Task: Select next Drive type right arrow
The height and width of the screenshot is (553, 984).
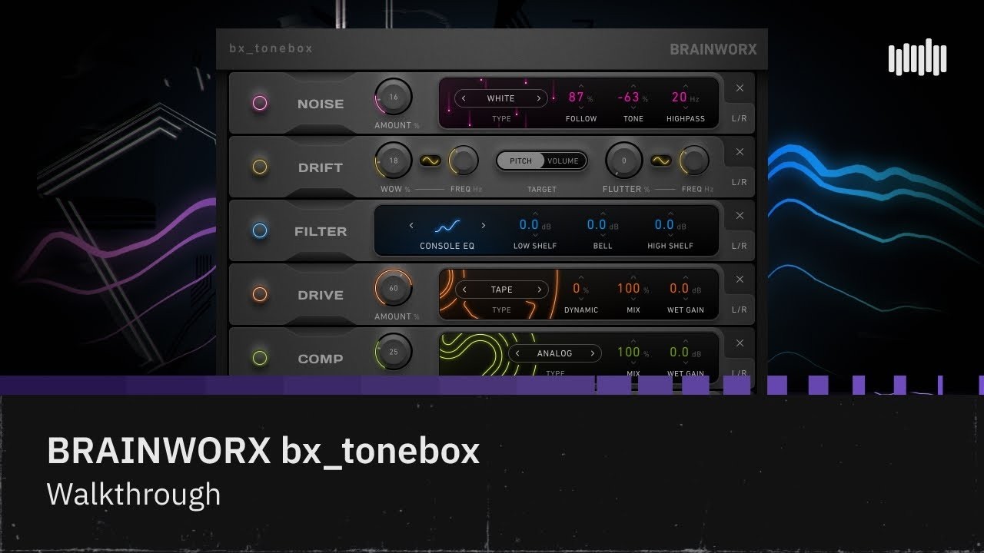Action: click(539, 290)
